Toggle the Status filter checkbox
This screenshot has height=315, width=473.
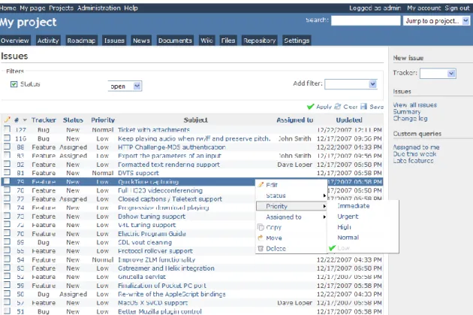14,84
